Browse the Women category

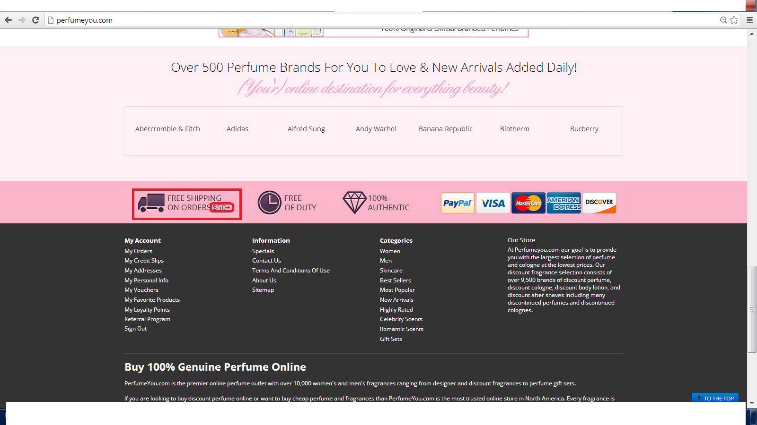[x=390, y=251]
